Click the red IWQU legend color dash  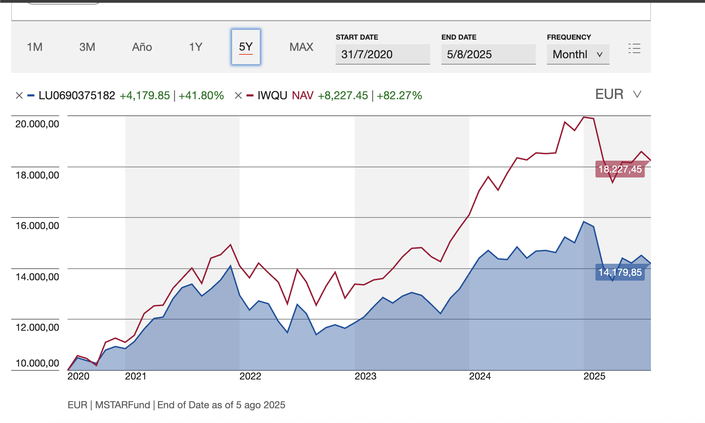(x=250, y=95)
